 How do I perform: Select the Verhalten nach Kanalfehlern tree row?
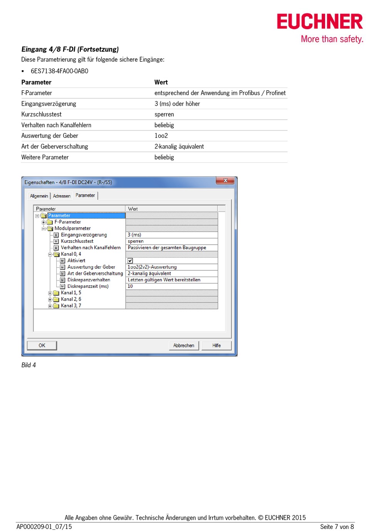point(91,248)
